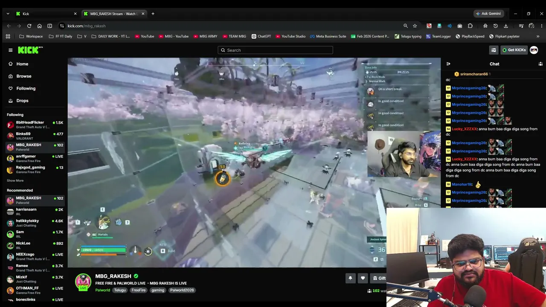Open Ramee recommended channel

(x=35, y=268)
